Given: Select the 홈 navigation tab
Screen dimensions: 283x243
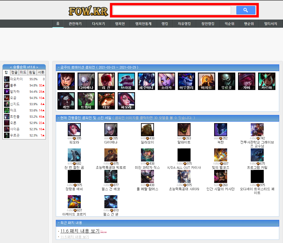Looking at the screenshot, I should pos(58,24).
